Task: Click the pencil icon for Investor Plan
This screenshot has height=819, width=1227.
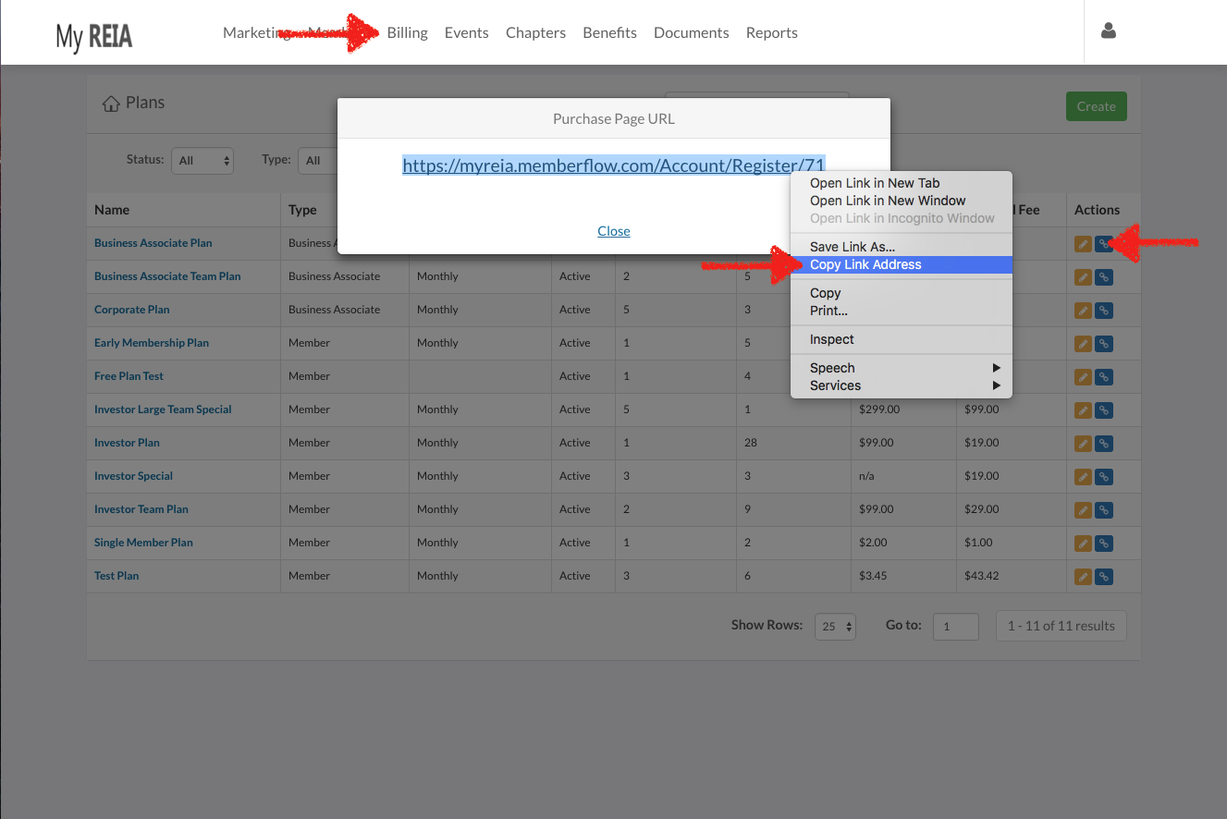Action: pos(1083,444)
